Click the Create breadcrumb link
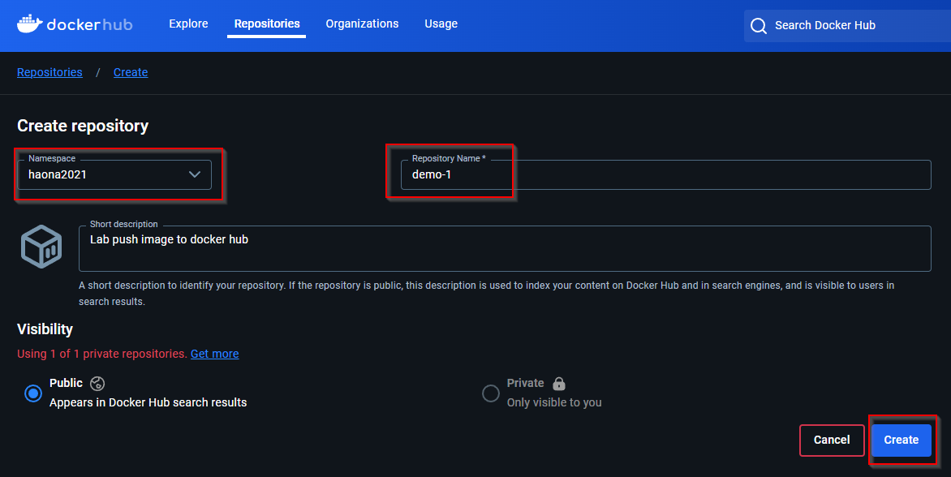Viewport: 951px width, 477px height. [131, 72]
